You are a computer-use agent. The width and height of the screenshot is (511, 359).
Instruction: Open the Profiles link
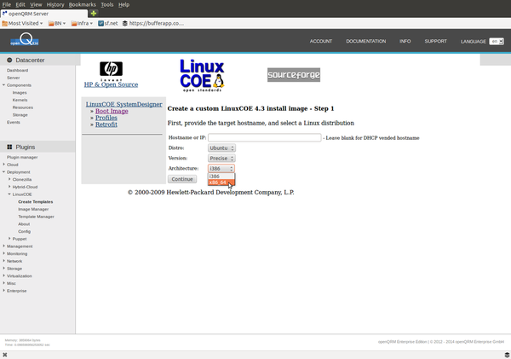(106, 118)
